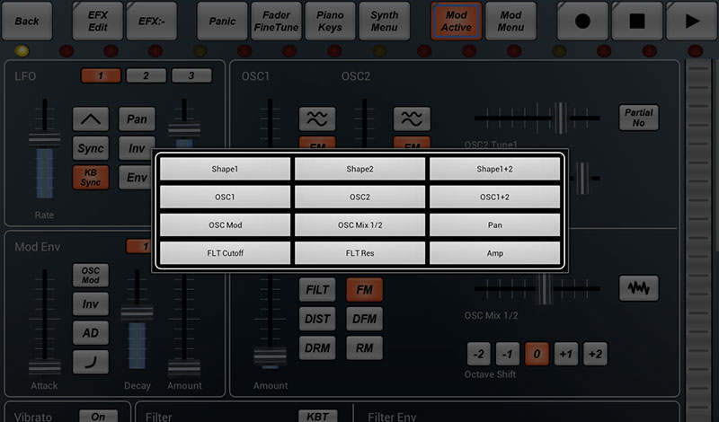Toggle Mod Env Inv button
The height and width of the screenshot is (422, 719).
pos(91,303)
